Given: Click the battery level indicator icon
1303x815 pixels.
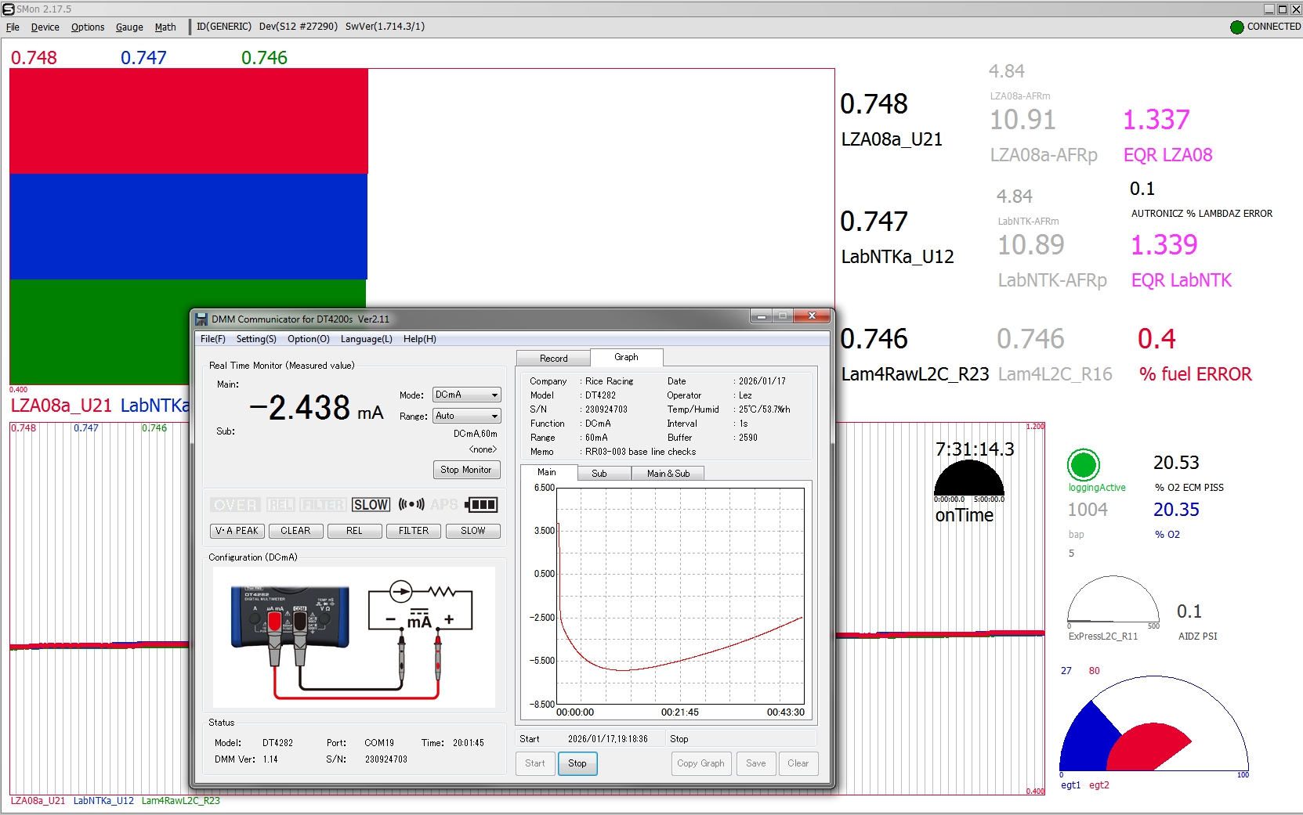Looking at the screenshot, I should 481,505.
